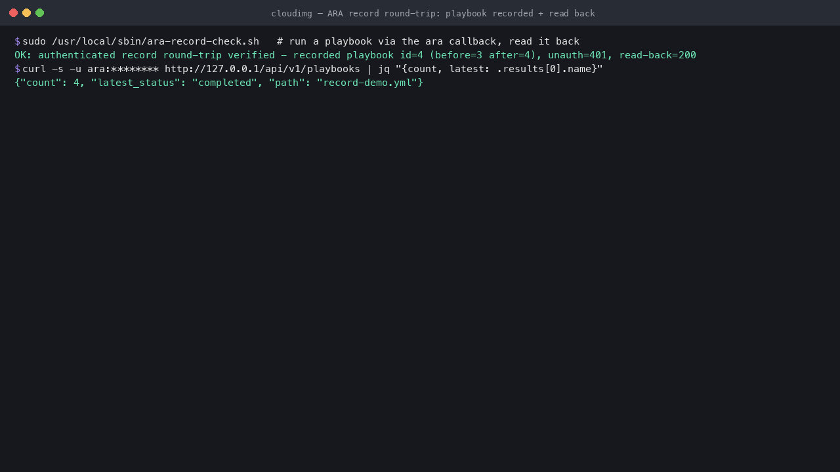This screenshot has height=472, width=840.
Task: Click the green maximize window button
Action: coord(39,13)
